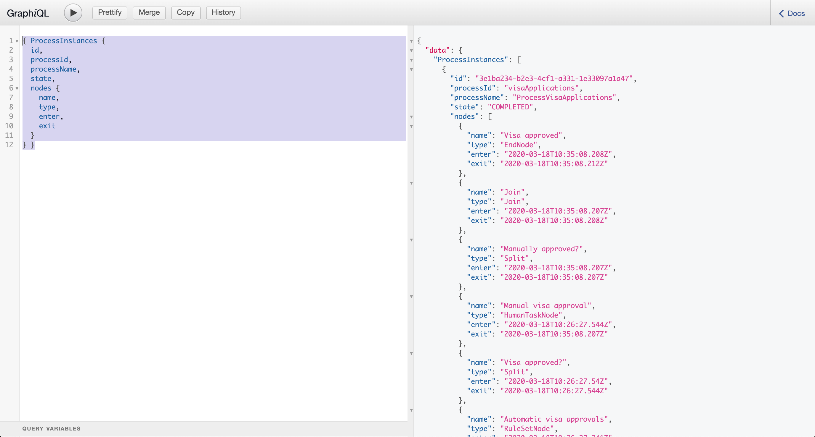Click the "state" field in the query editor

pos(41,78)
